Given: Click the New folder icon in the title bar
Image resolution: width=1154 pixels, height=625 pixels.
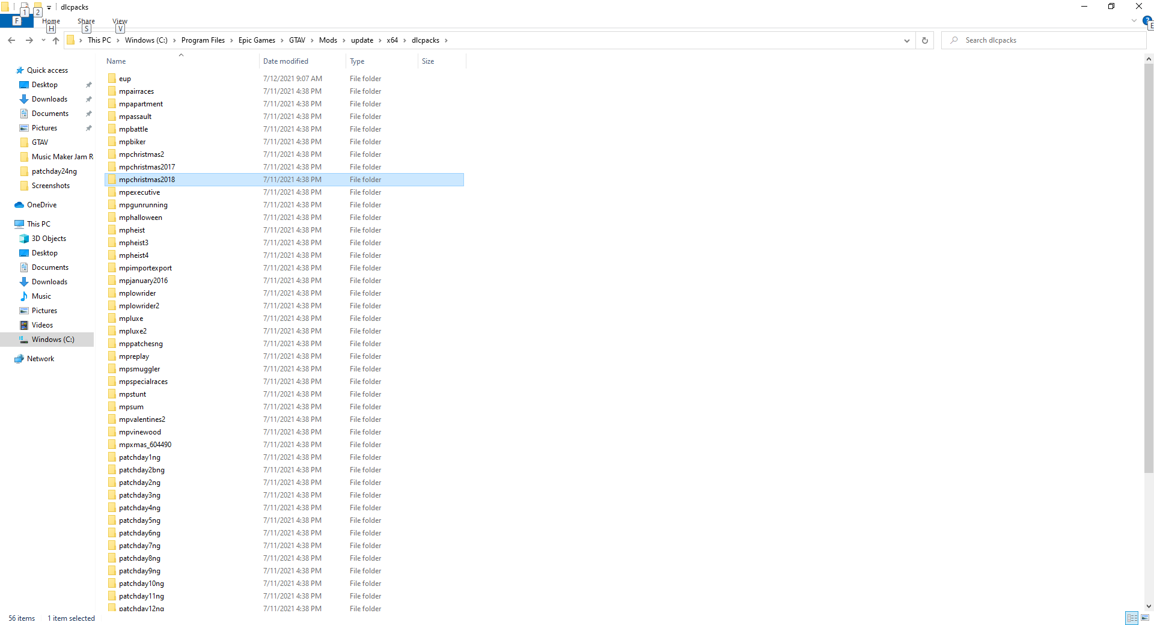Looking at the screenshot, I should click(x=37, y=7).
